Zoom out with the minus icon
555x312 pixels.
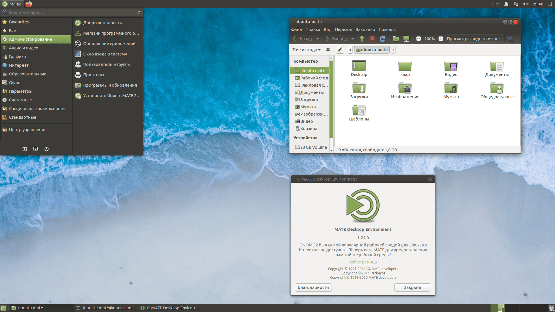418,39
